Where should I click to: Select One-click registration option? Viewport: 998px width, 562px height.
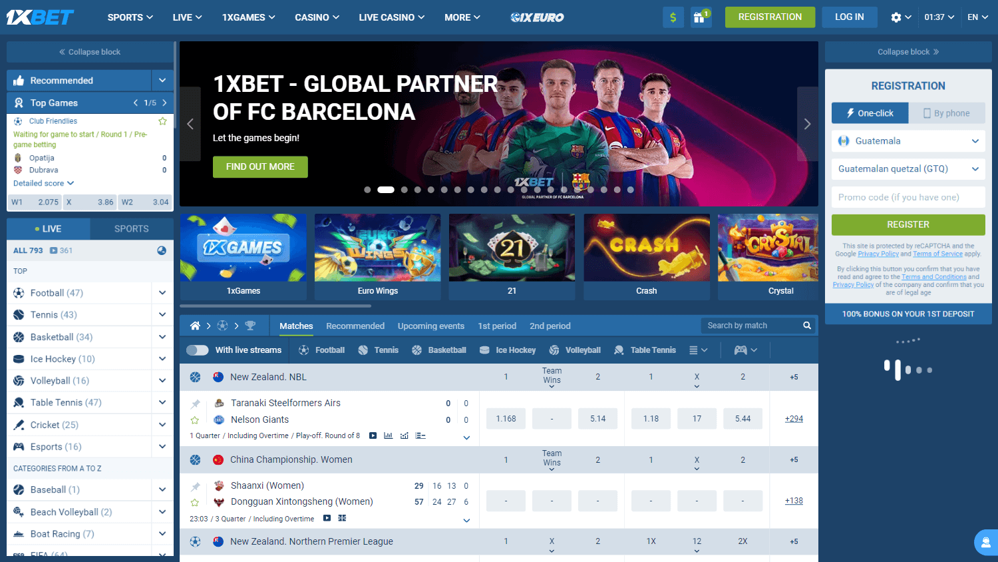(870, 113)
